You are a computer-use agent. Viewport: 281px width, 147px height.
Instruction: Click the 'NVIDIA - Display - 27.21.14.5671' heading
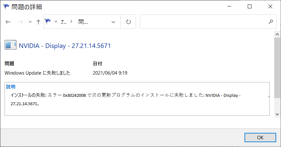pyautogui.click(x=65, y=46)
